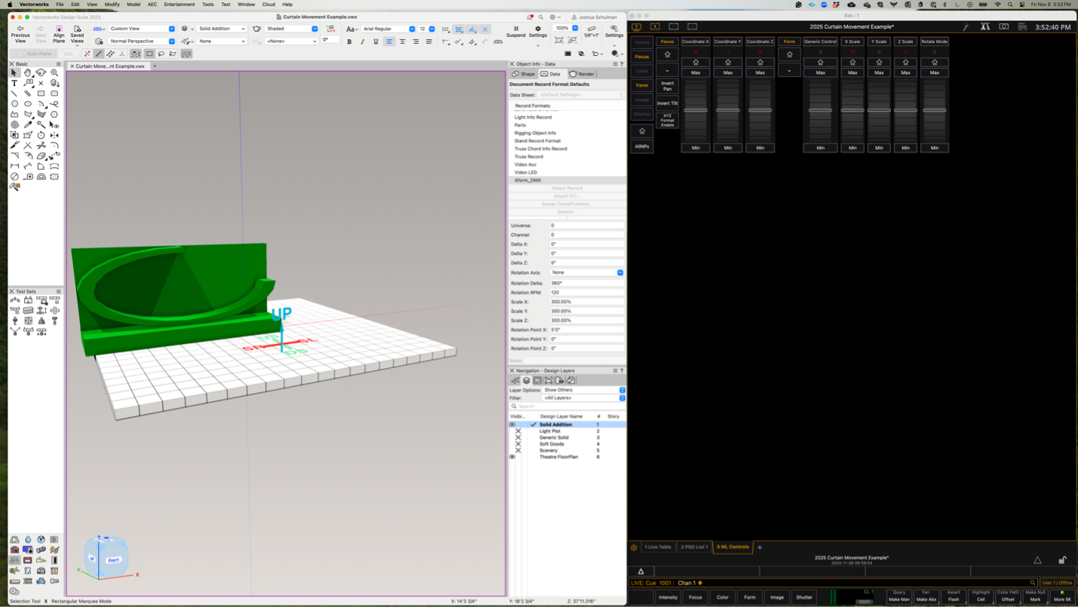Select the Mirror tool
Viewport: 1078px width, 610px height.
coord(54,135)
